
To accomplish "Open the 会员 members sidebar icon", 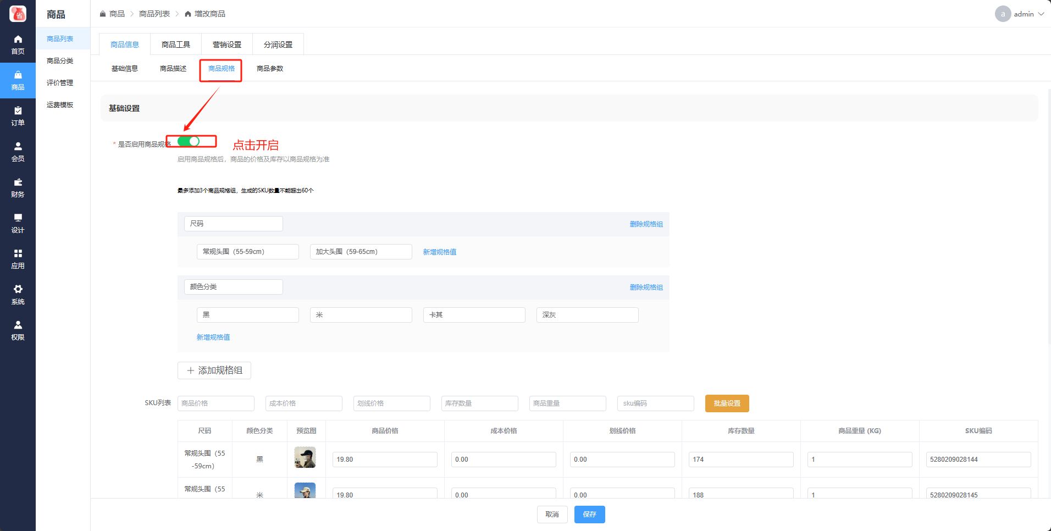I will (x=18, y=152).
